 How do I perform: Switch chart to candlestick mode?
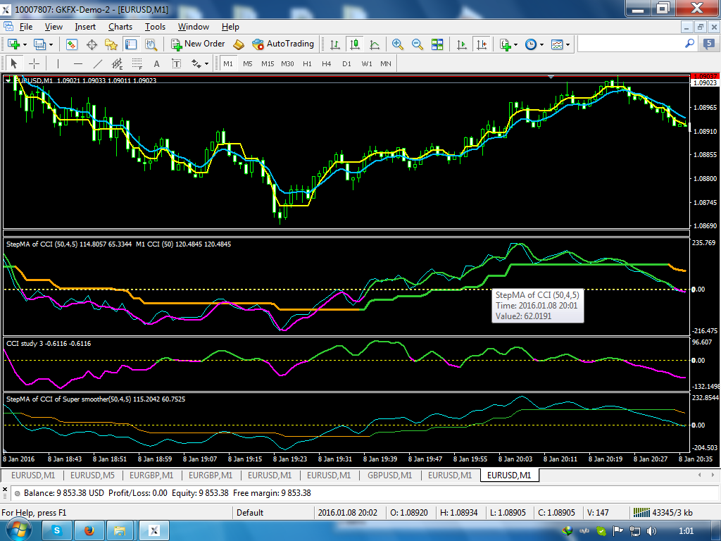(x=355, y=44)
